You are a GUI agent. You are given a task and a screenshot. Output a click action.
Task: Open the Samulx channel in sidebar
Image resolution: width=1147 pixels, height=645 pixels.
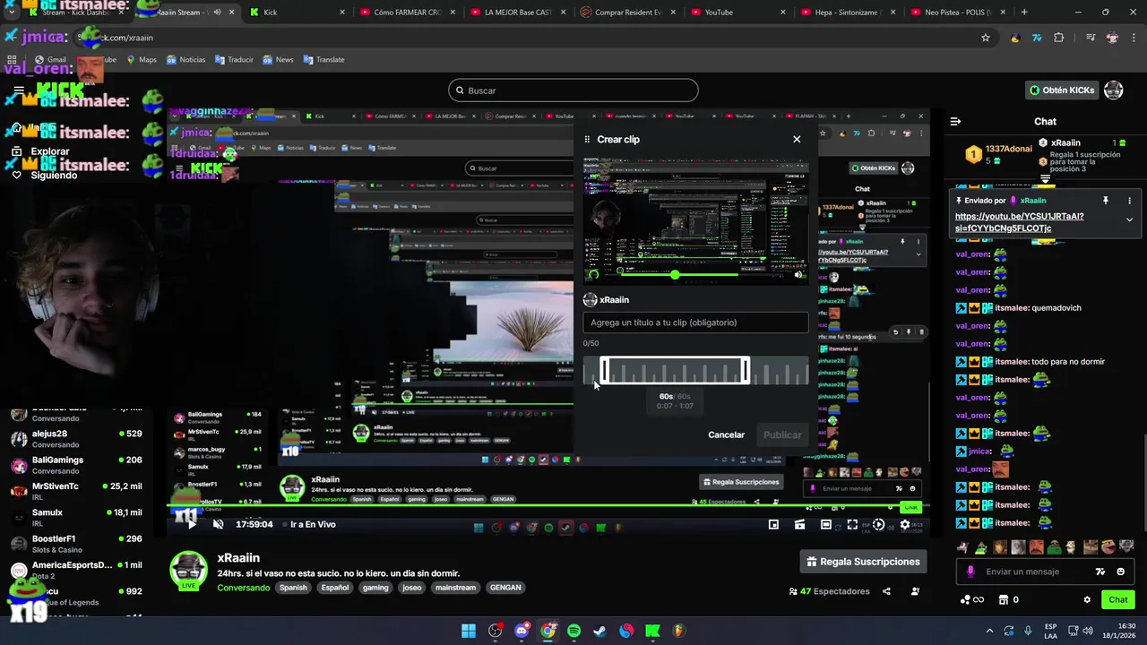point(76,518)
